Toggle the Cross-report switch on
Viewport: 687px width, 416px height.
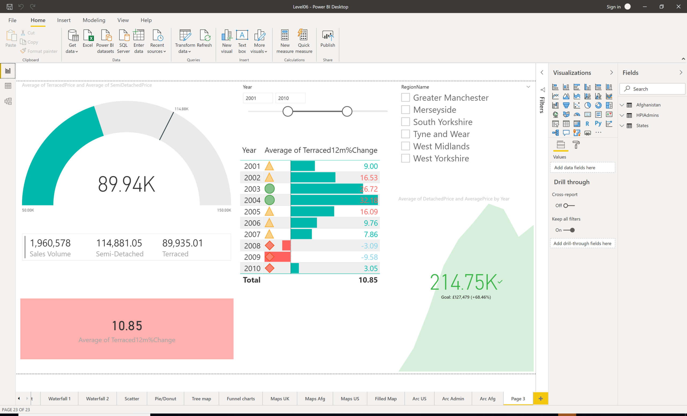coord(569,206)
